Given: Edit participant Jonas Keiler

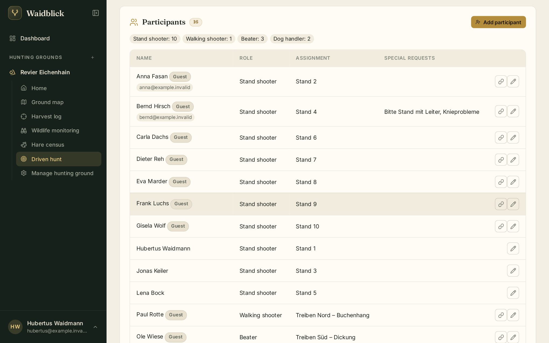Looking at the screenshot, I should click(x=513, y=271).
